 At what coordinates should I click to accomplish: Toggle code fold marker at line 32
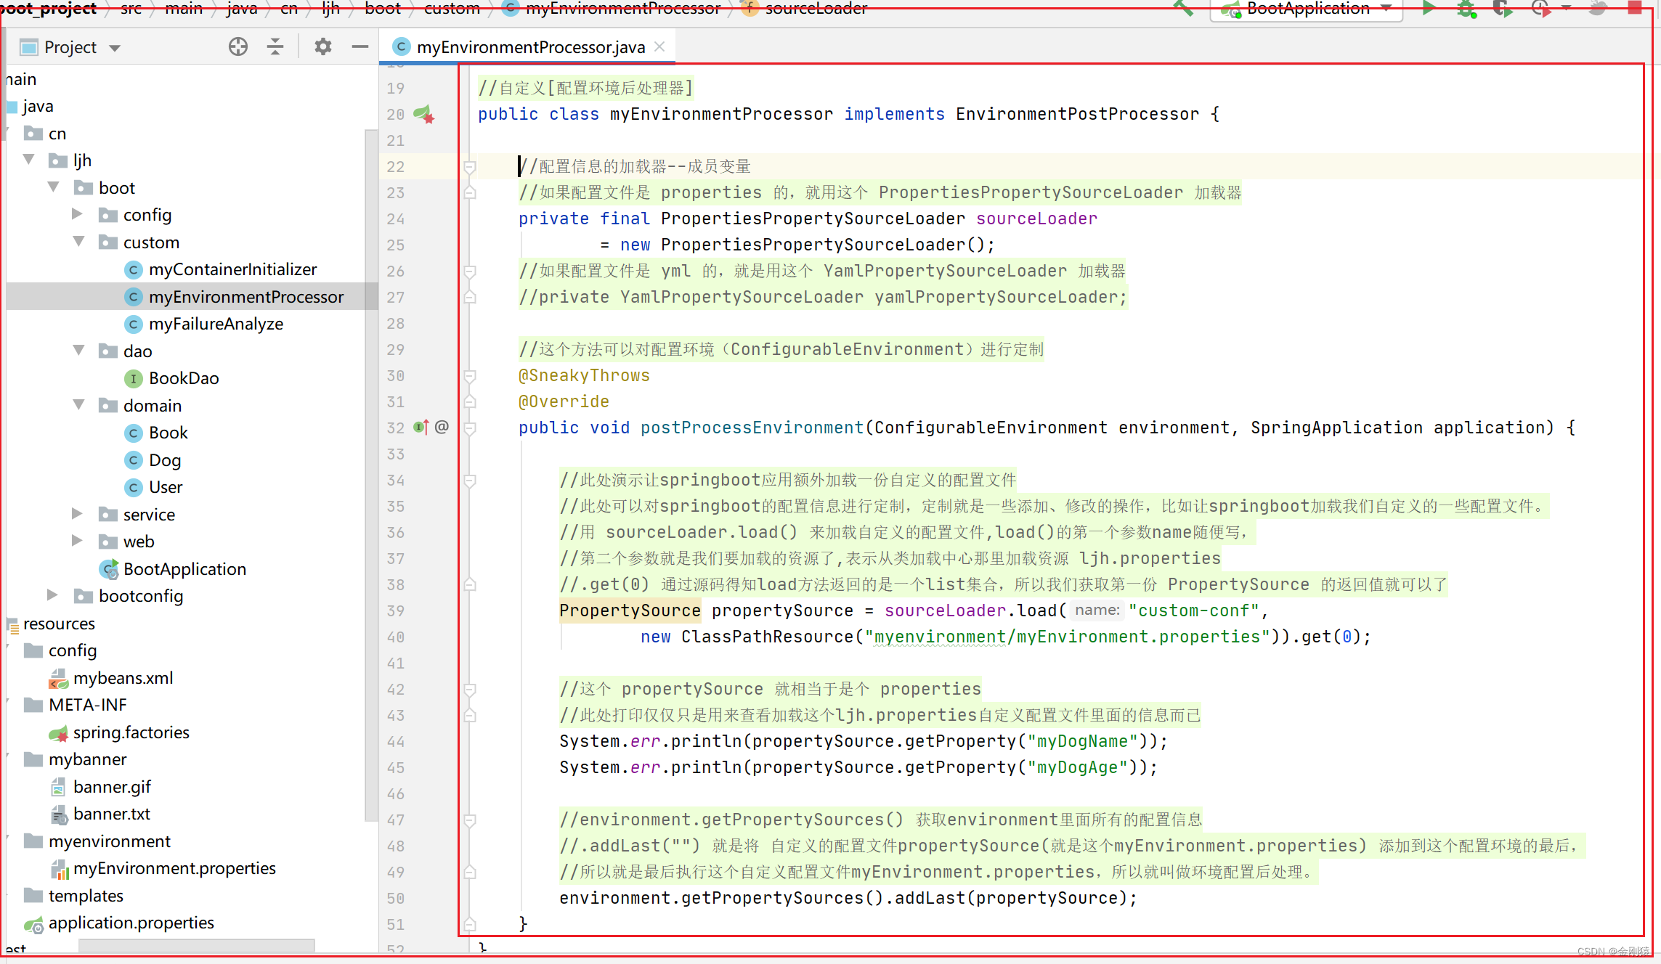coord(470,428)
